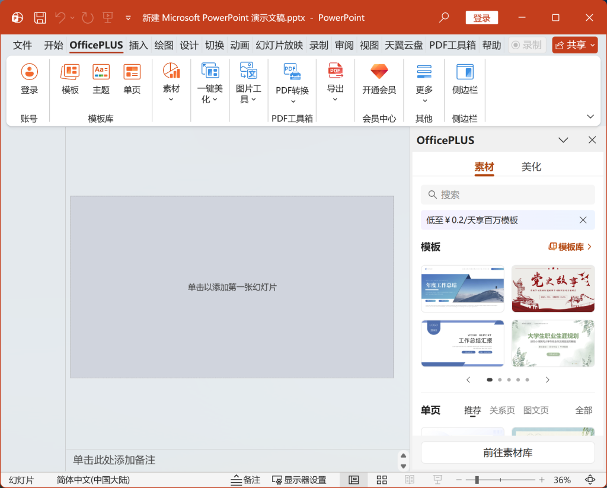This screenshot has width=607, height=488.
Task: Click the save icon in title bar
Action: pos(40,18)
